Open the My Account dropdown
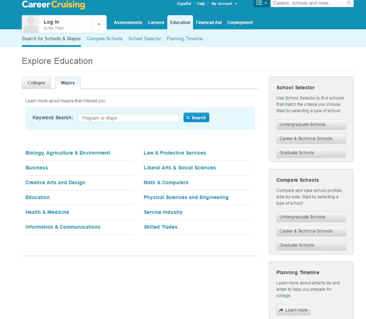The image size is (366, 319). [224, 4]
